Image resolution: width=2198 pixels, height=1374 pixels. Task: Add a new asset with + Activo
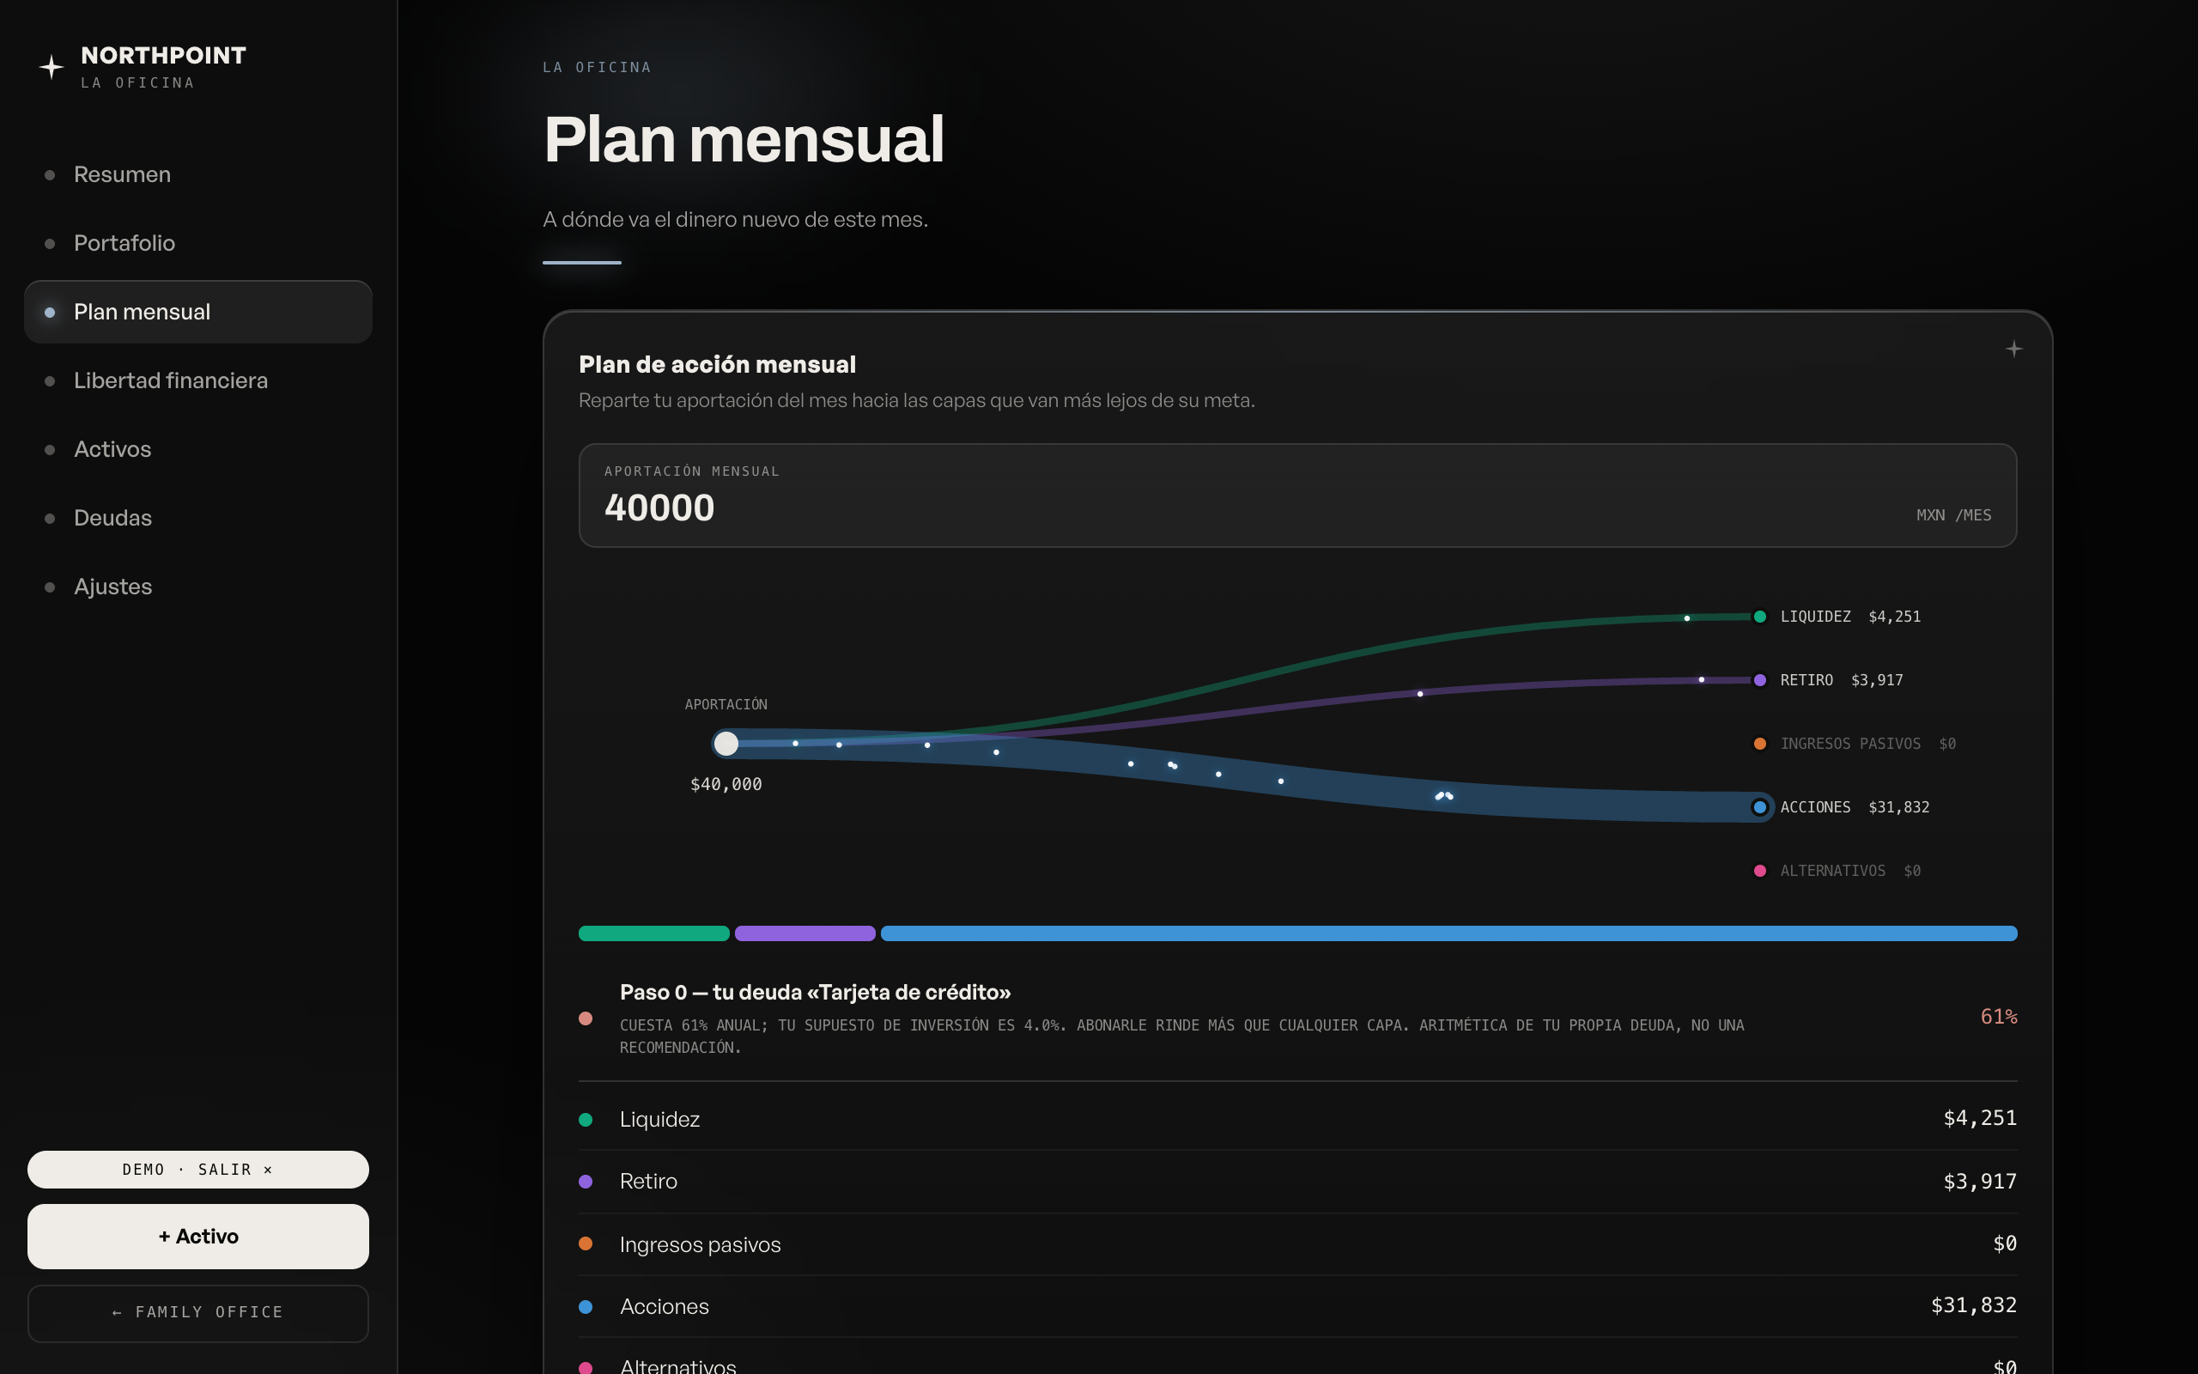pyautogui.click(x=198, y=1237)
